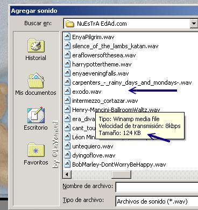Click the NuEsTrA EdAd.com folder name
Viewport: 198px width, 210px height.
point(102,24)
